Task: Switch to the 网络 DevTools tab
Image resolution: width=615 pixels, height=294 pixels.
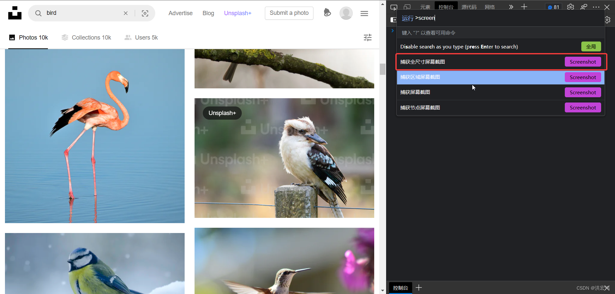Action: pos(490,7)
